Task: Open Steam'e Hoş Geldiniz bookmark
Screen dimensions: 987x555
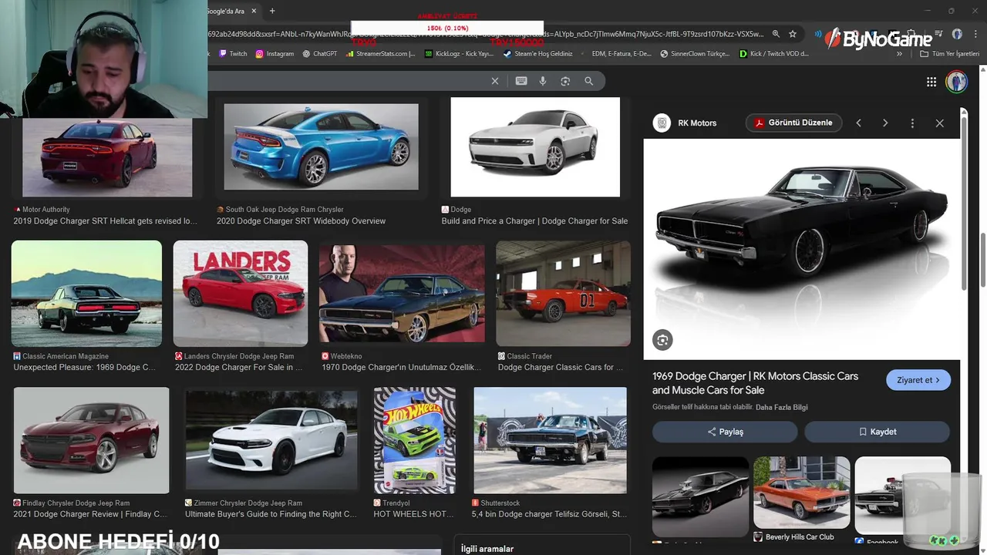Action: pos(537,54)
